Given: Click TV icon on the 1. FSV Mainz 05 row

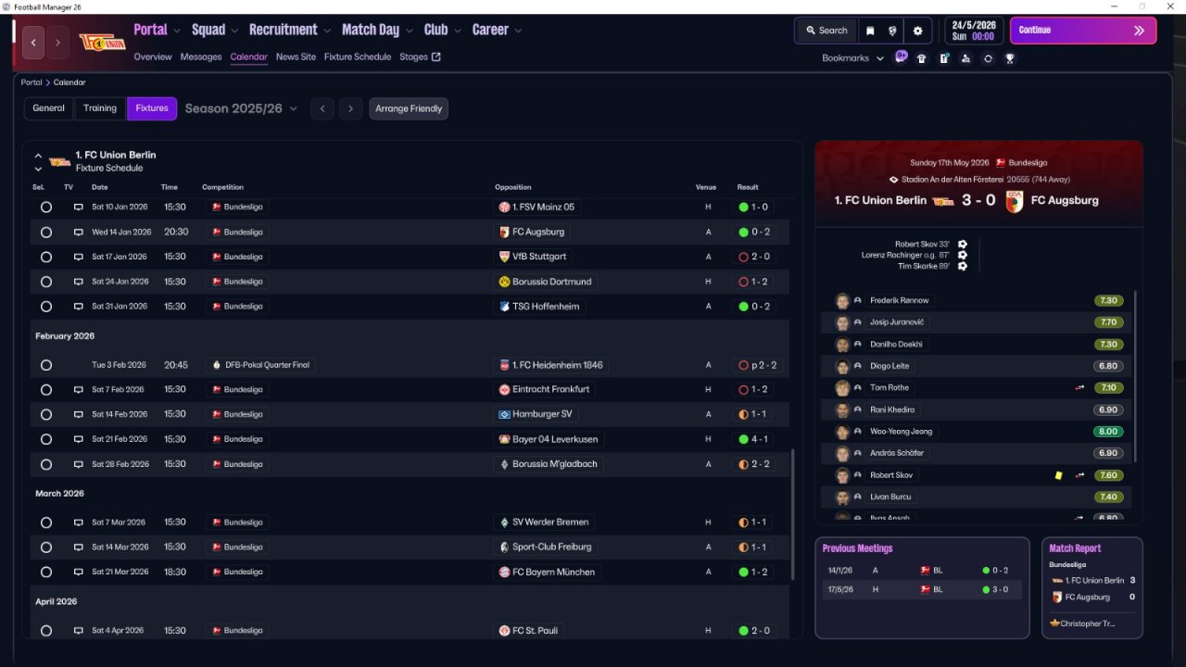Looking at the screenshot, I should point(79,208).
